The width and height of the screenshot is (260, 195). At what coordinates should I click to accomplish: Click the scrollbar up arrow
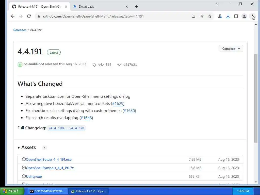pos(256,24)
